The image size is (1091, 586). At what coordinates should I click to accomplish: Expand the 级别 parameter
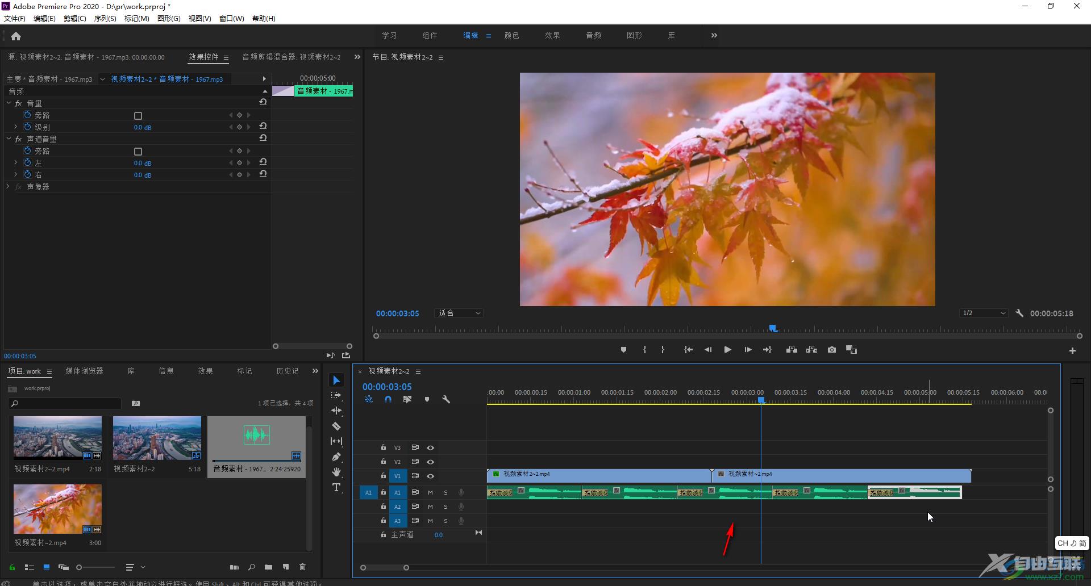click(x=16, y=127)
